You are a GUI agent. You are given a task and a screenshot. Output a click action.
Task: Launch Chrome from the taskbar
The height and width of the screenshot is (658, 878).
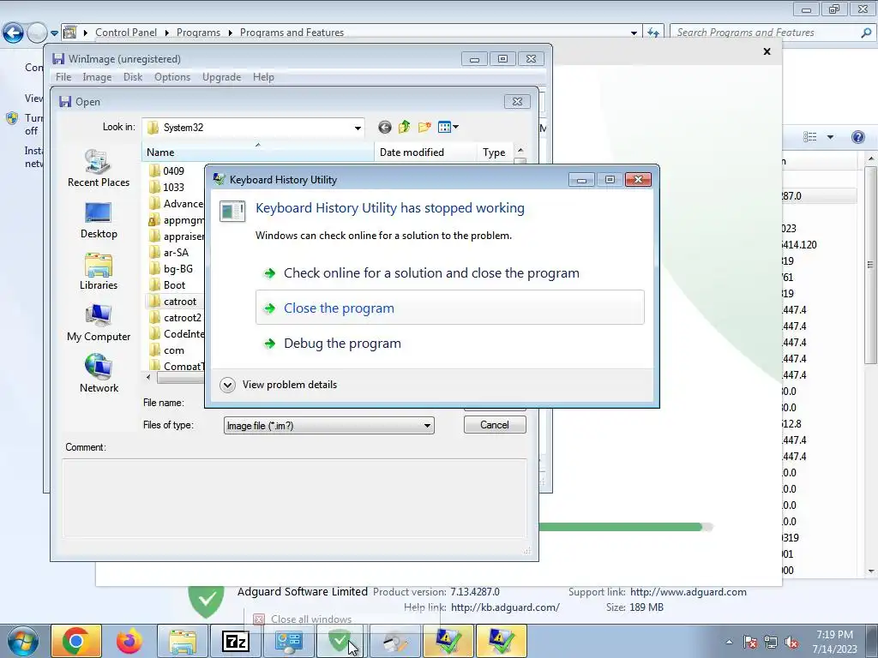click(x=76, y=641)
